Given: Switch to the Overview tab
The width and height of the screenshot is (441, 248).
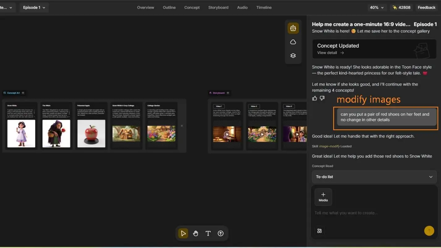Looking at the screenshot, I should tap(146, 7).
